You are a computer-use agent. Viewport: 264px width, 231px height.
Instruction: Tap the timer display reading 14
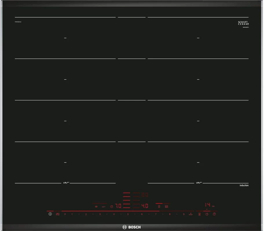[x=208, y=205]
